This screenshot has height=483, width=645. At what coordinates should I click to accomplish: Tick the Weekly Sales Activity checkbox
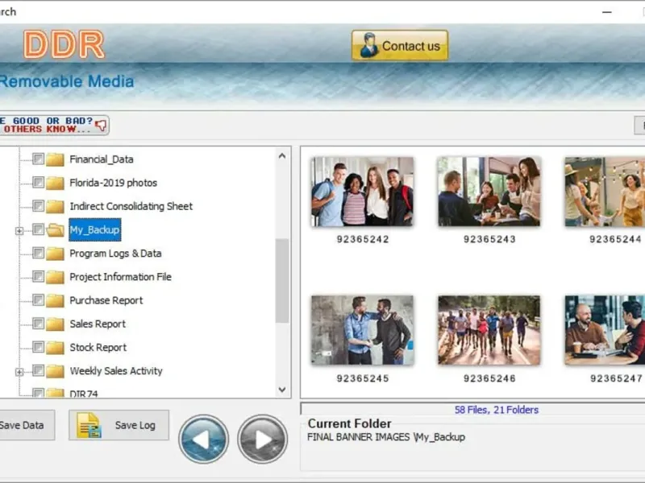tap(38, 370)
